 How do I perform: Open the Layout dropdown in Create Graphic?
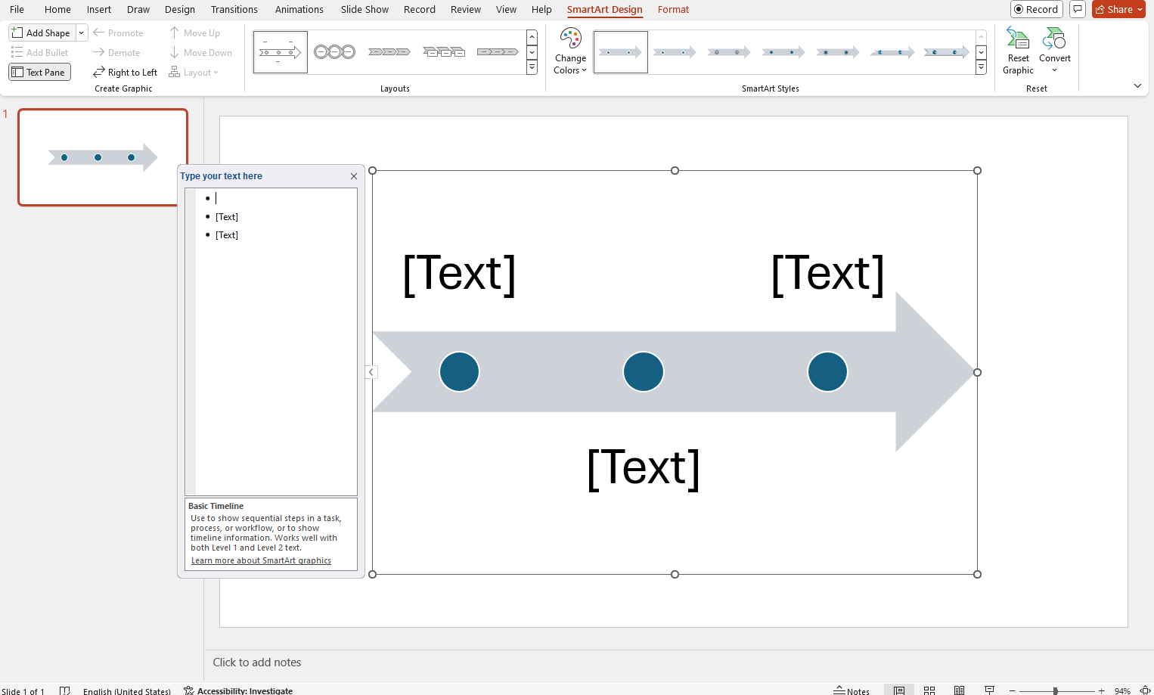pos(195,72)
